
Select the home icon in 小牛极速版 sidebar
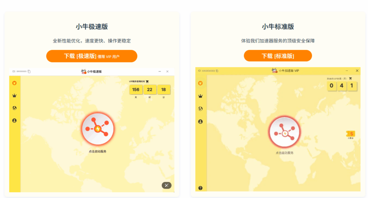[14, 83]
